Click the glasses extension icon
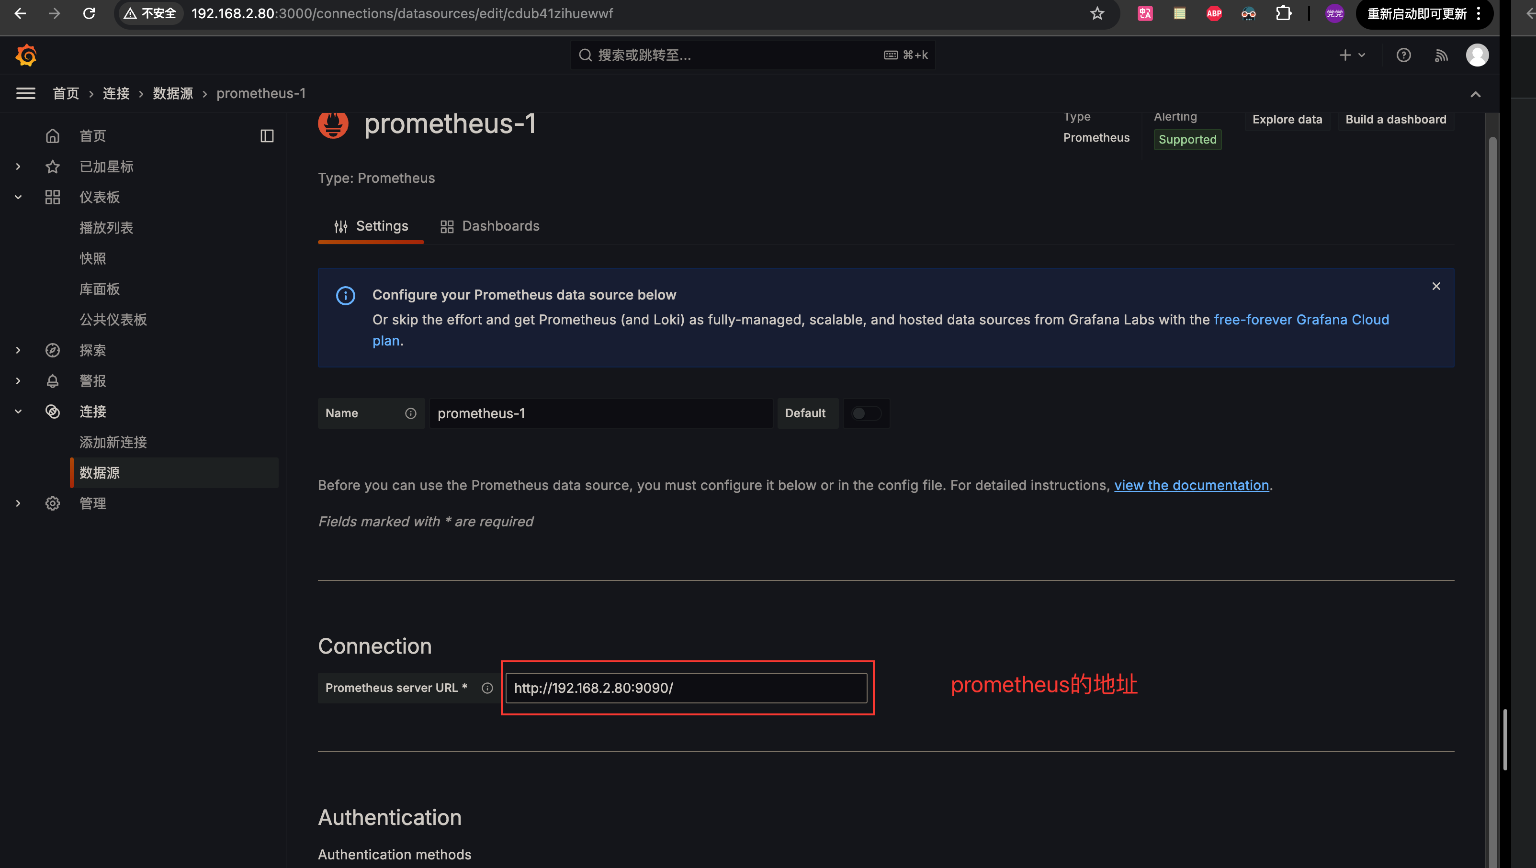 1249,13
